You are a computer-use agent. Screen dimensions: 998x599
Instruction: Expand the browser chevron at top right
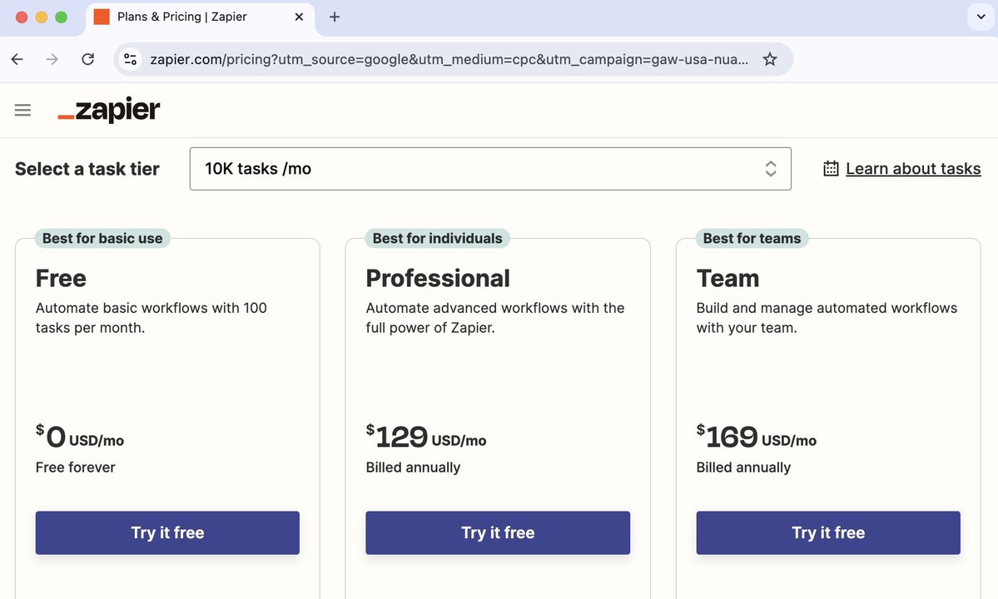[x=980, y=16]
